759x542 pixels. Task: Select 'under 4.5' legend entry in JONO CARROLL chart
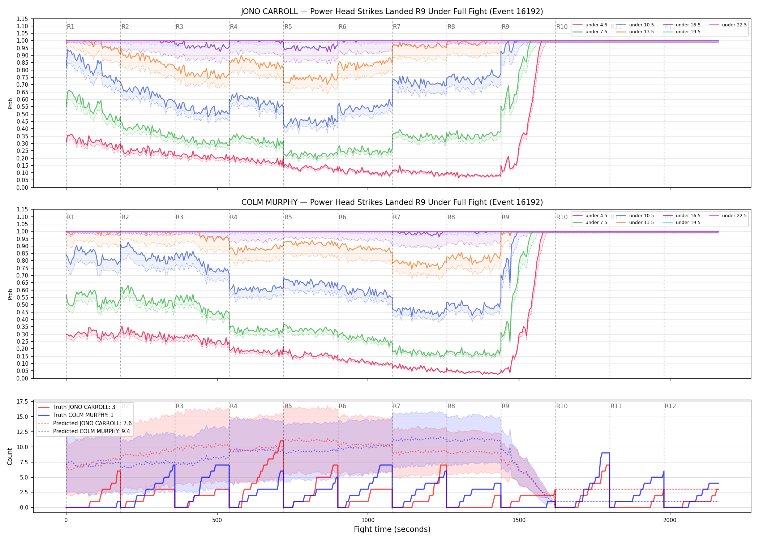click(590, 25)
